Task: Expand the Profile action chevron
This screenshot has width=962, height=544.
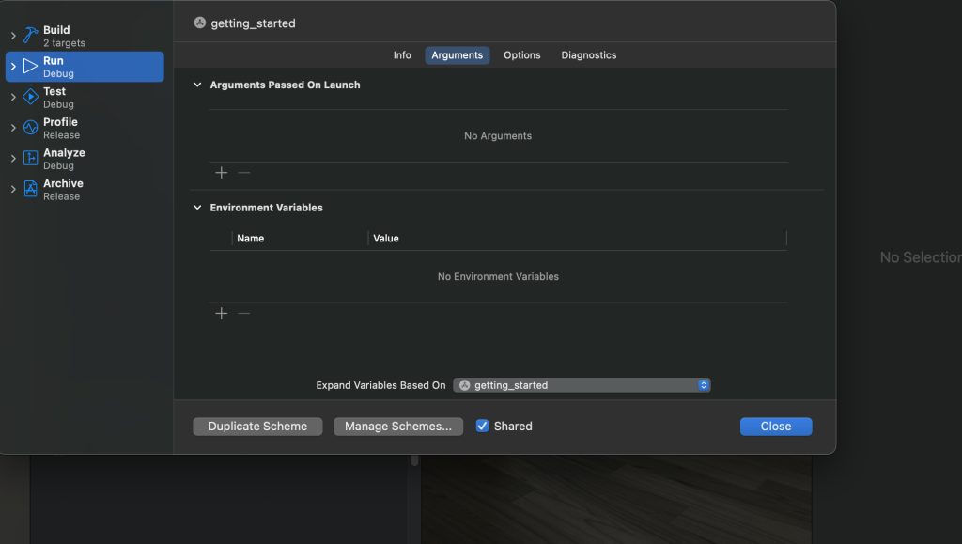Action: [13, 128]
